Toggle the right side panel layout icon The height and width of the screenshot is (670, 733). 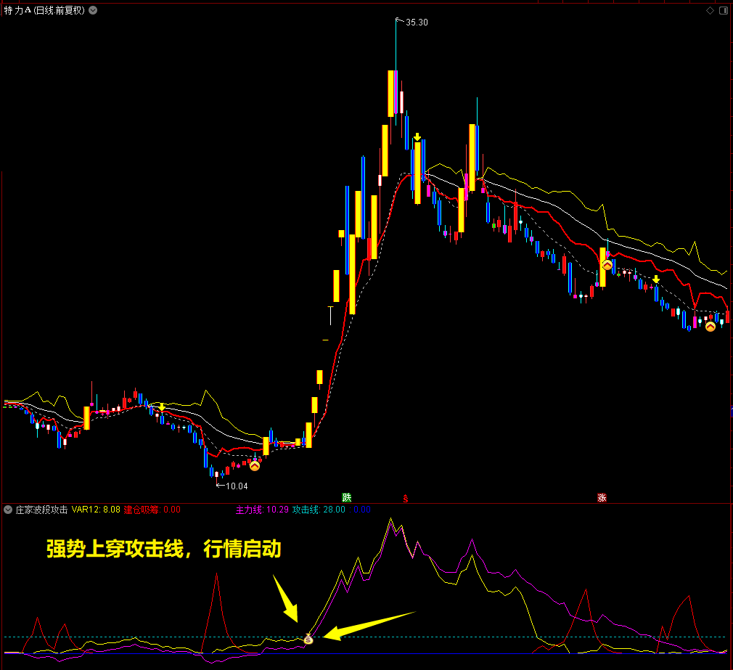tap(723, 10)
